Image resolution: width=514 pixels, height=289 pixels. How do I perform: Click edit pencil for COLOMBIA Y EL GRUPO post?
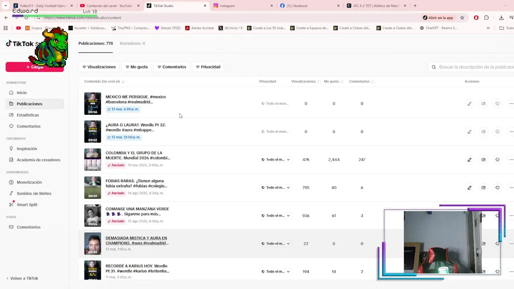[469, 160]
